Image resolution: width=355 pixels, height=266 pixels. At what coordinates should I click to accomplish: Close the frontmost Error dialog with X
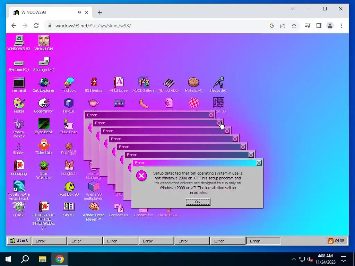click(259, 163)
